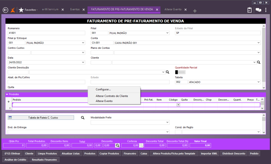Expand the Centro Custos dropdown
This screenshot has width=271, height=164.
tap(83, 52)
